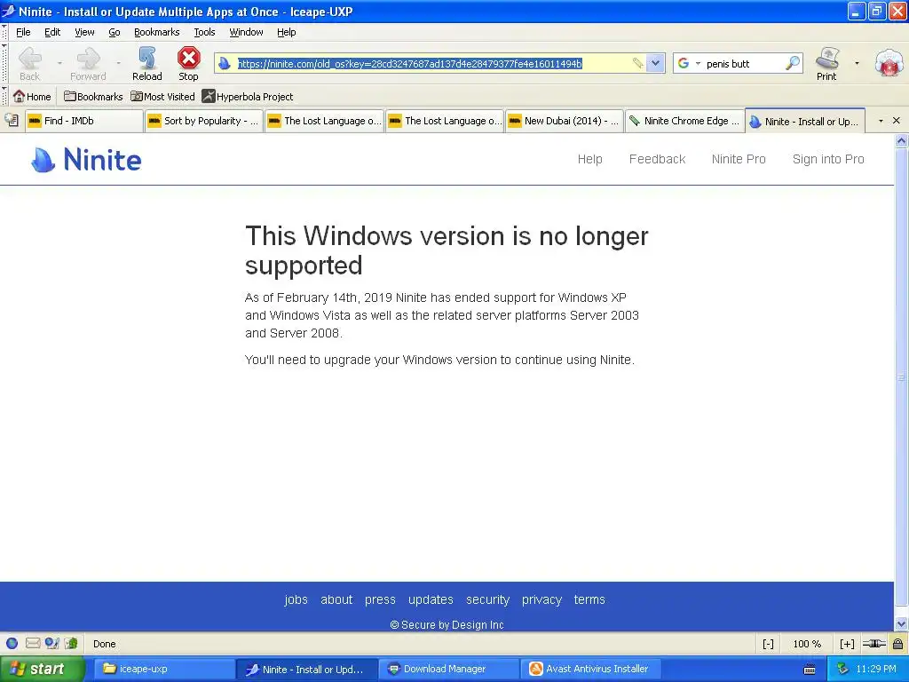Switch to the Sort by Popularity tab

click(x=203, y=121)
